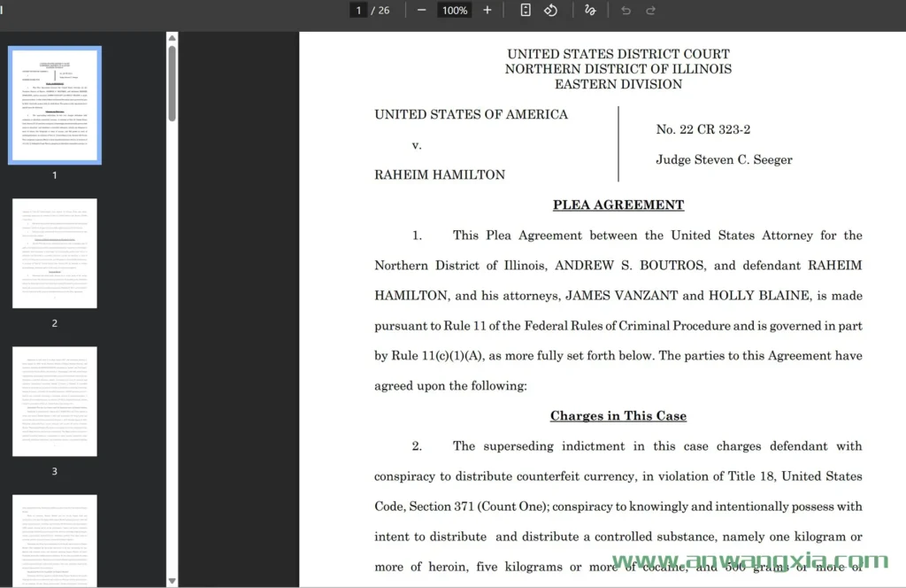Open page 1 thumbnail
The image size is (906, 588).
coord(55,105)
